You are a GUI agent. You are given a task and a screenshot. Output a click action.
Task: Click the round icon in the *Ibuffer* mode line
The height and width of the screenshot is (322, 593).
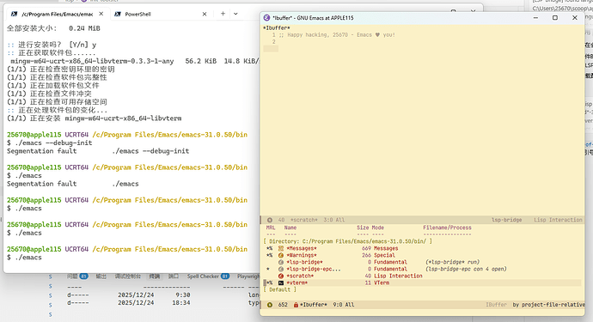point(270,305)
